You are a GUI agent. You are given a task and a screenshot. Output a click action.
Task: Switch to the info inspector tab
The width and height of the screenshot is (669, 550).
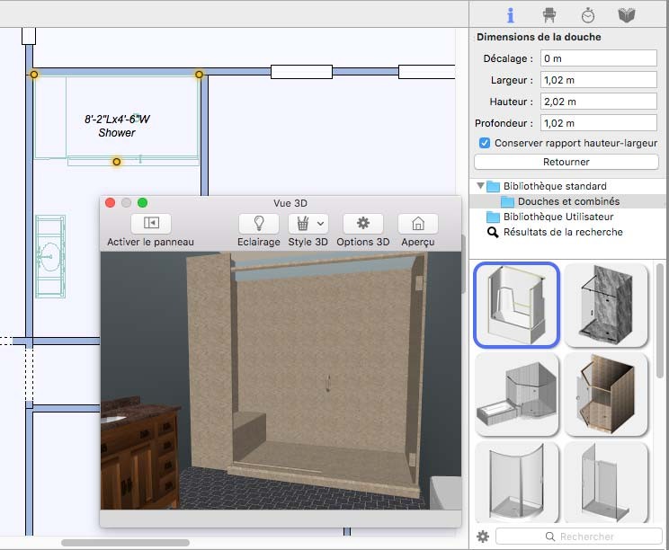pyautogui.click(x=510, y=14)
